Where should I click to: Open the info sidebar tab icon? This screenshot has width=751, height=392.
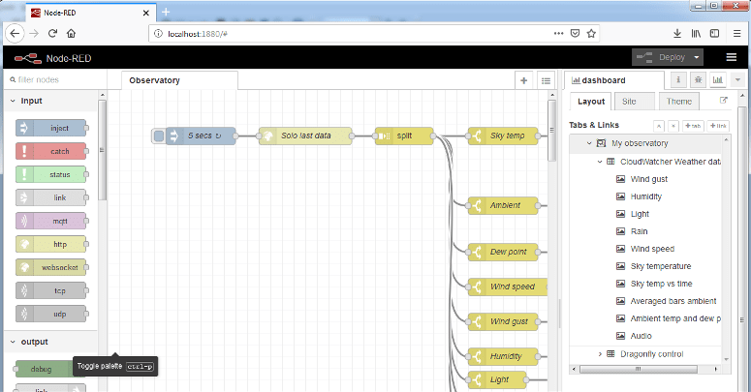pyautogui.click(x=677, y=80)
